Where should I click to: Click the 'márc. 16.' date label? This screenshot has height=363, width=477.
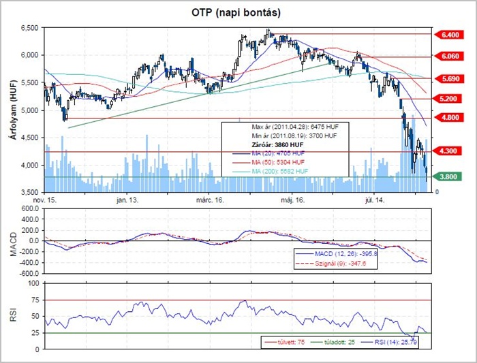click(210, 200)
